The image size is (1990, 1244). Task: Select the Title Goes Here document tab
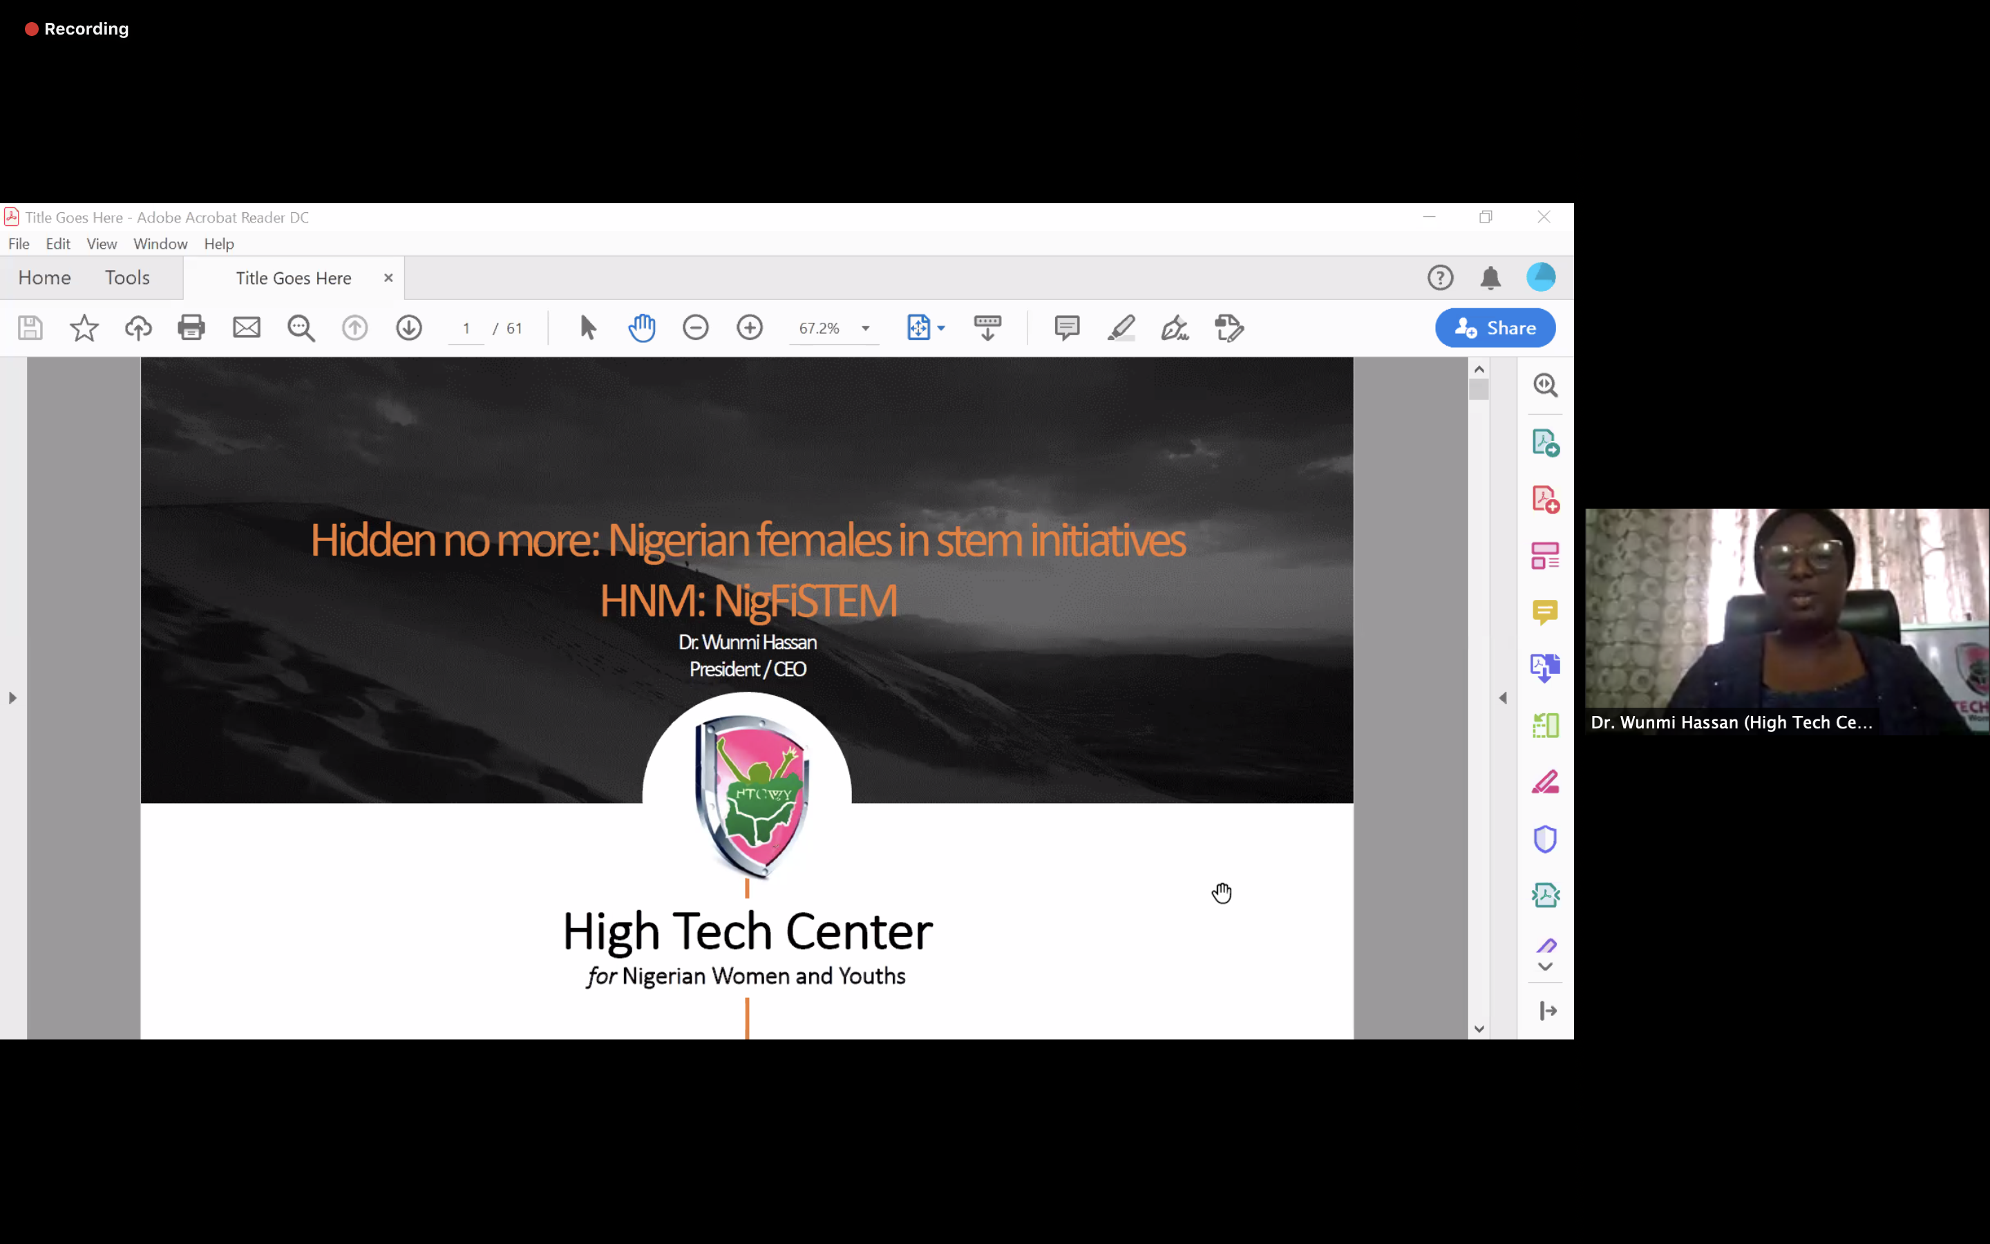point(294,279)
